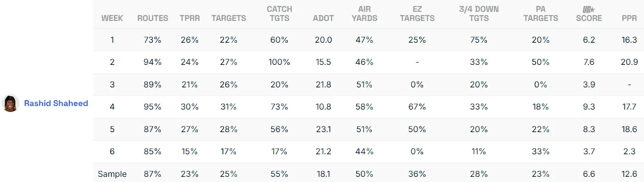
Task: Click Week 2 PPR value 20.9
Action: pos(629,62)
